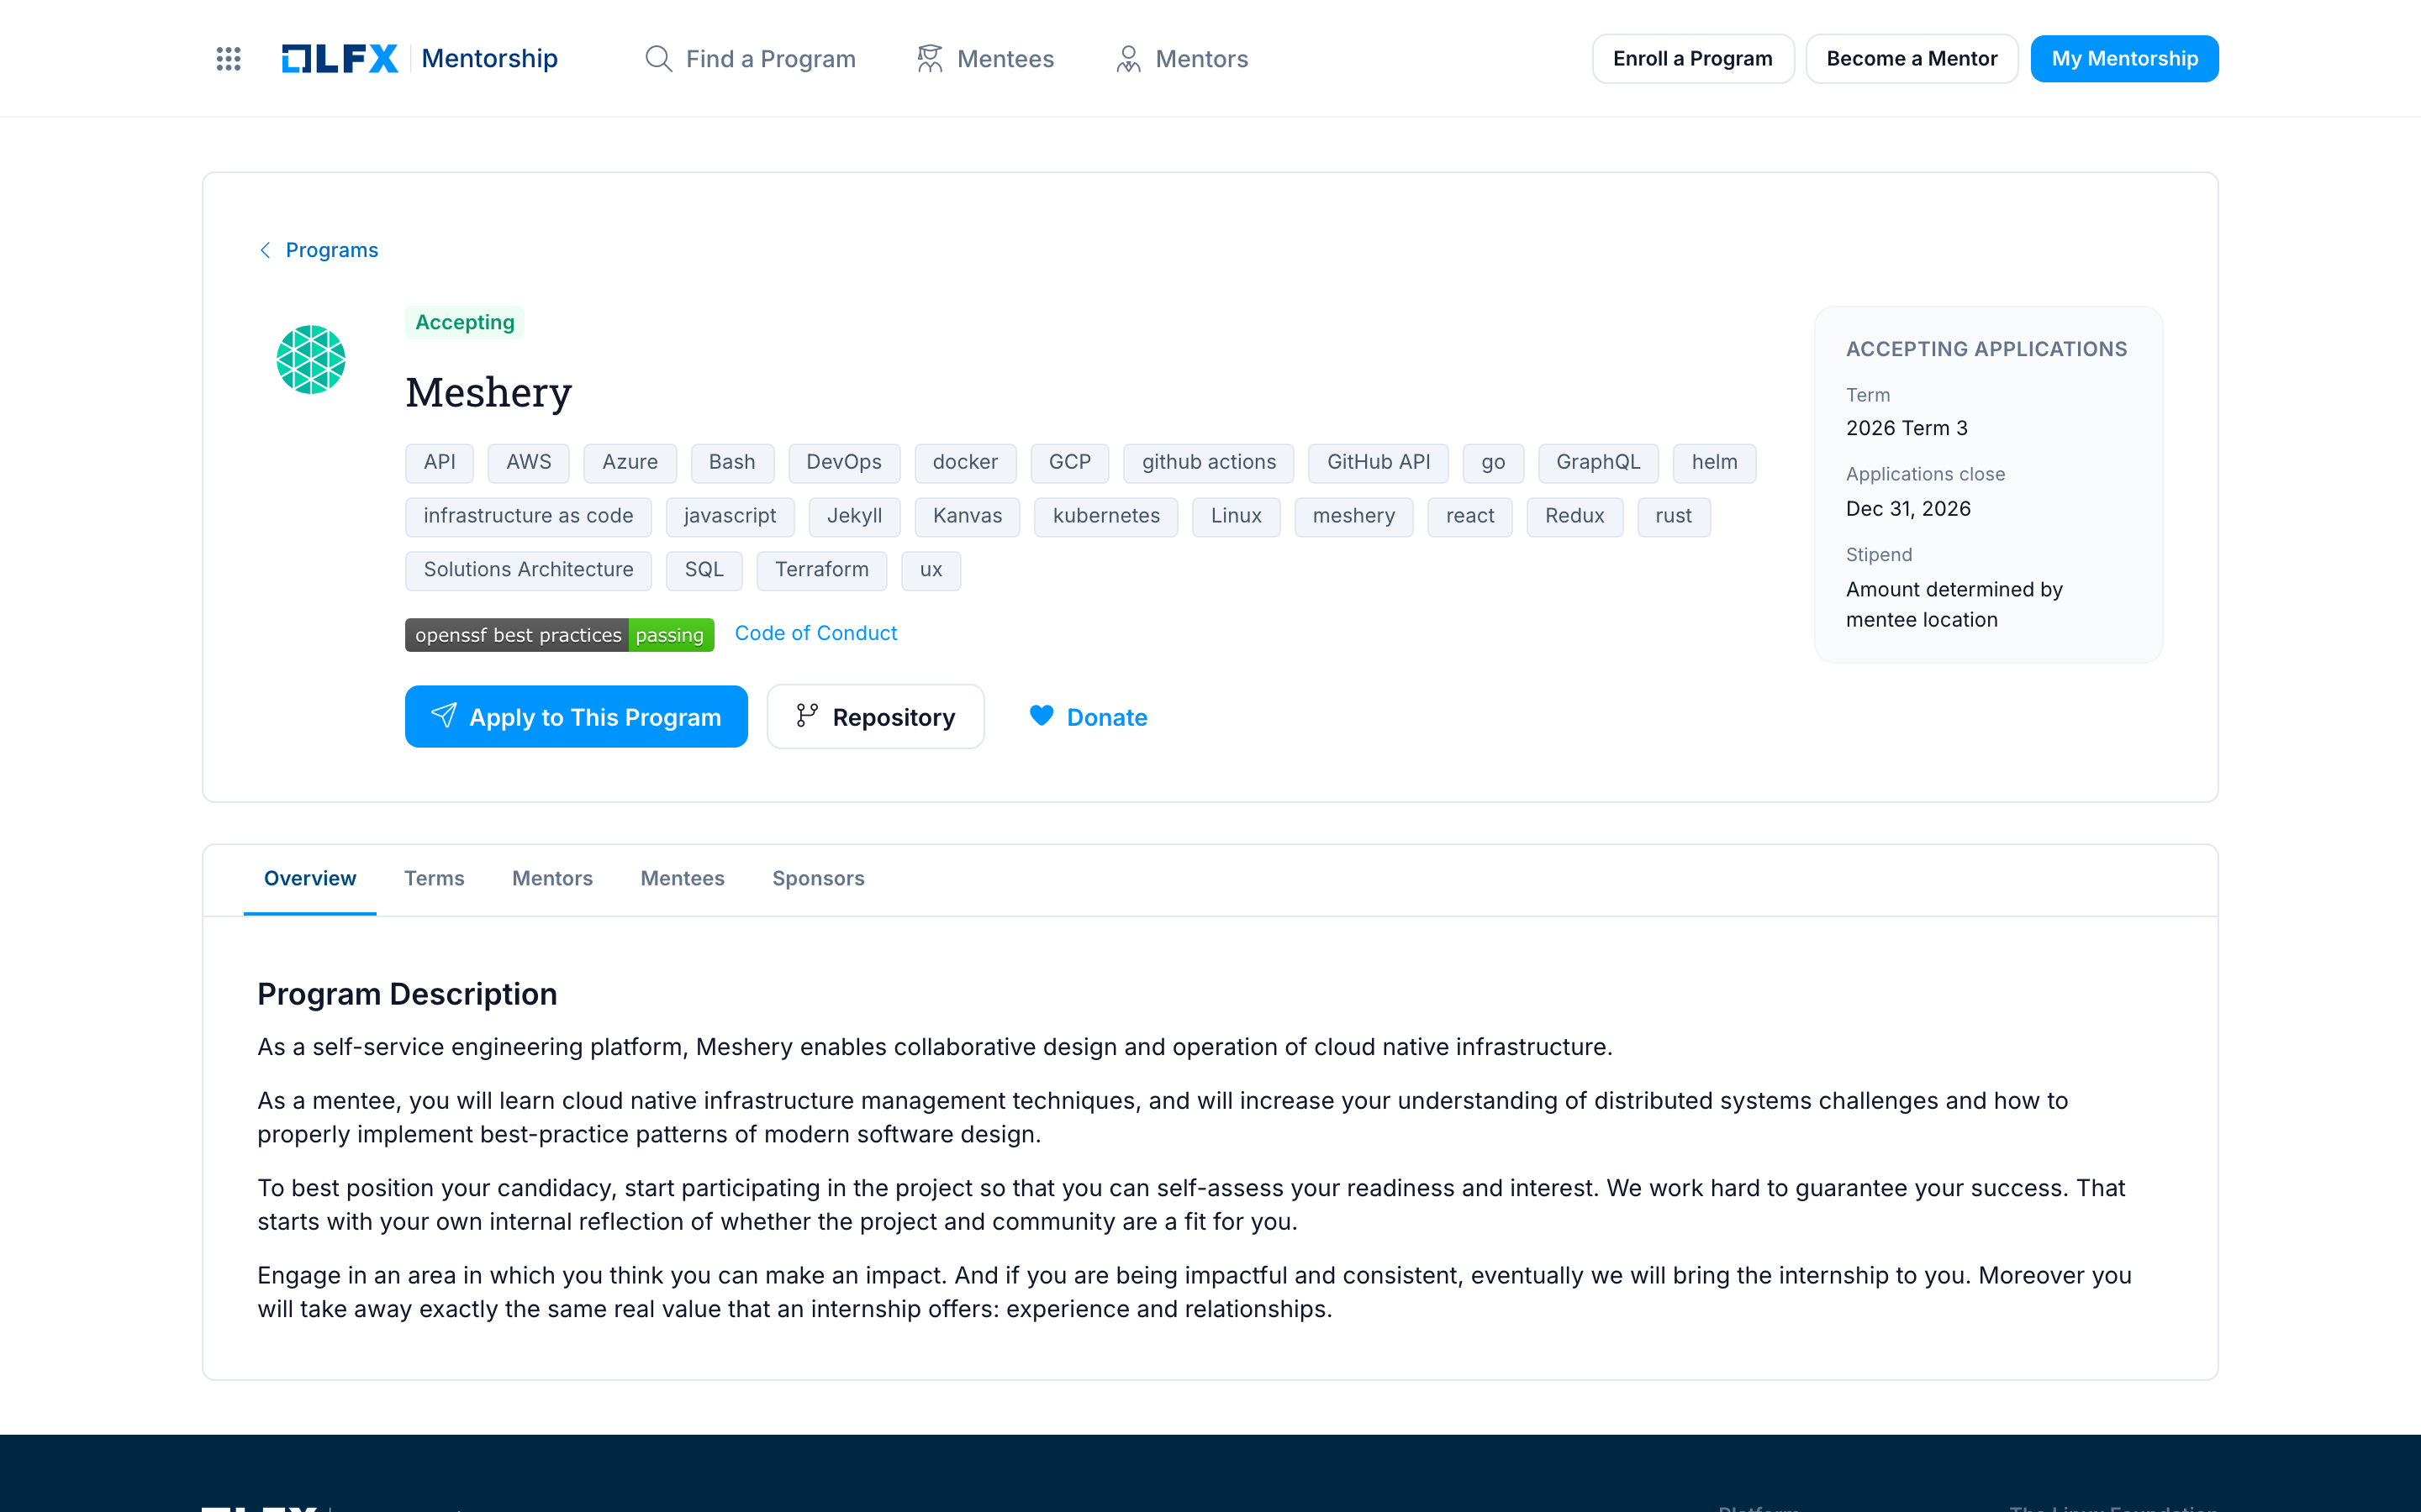Click the Solutions Architecture tag
The height and width of the screenshot is (1512, 2421).
coord(528,571)
